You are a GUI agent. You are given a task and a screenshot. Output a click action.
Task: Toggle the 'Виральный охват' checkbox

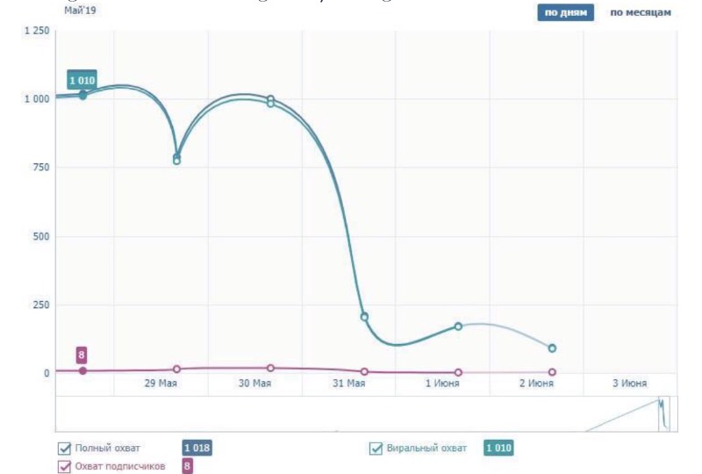click(376, 449)
